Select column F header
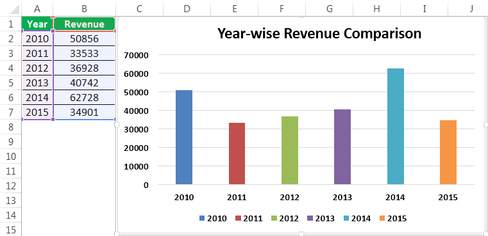The height and width of the screenshot is (236, 488). tap(282, 9)
